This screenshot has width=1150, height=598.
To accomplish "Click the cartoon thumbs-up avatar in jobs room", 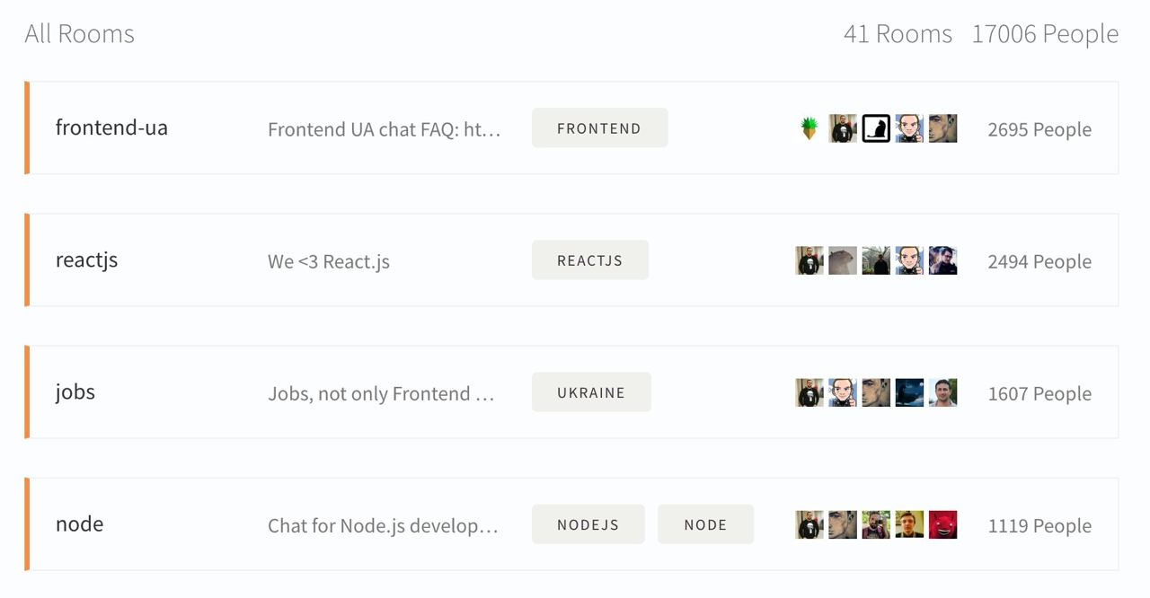I will 843,392.
